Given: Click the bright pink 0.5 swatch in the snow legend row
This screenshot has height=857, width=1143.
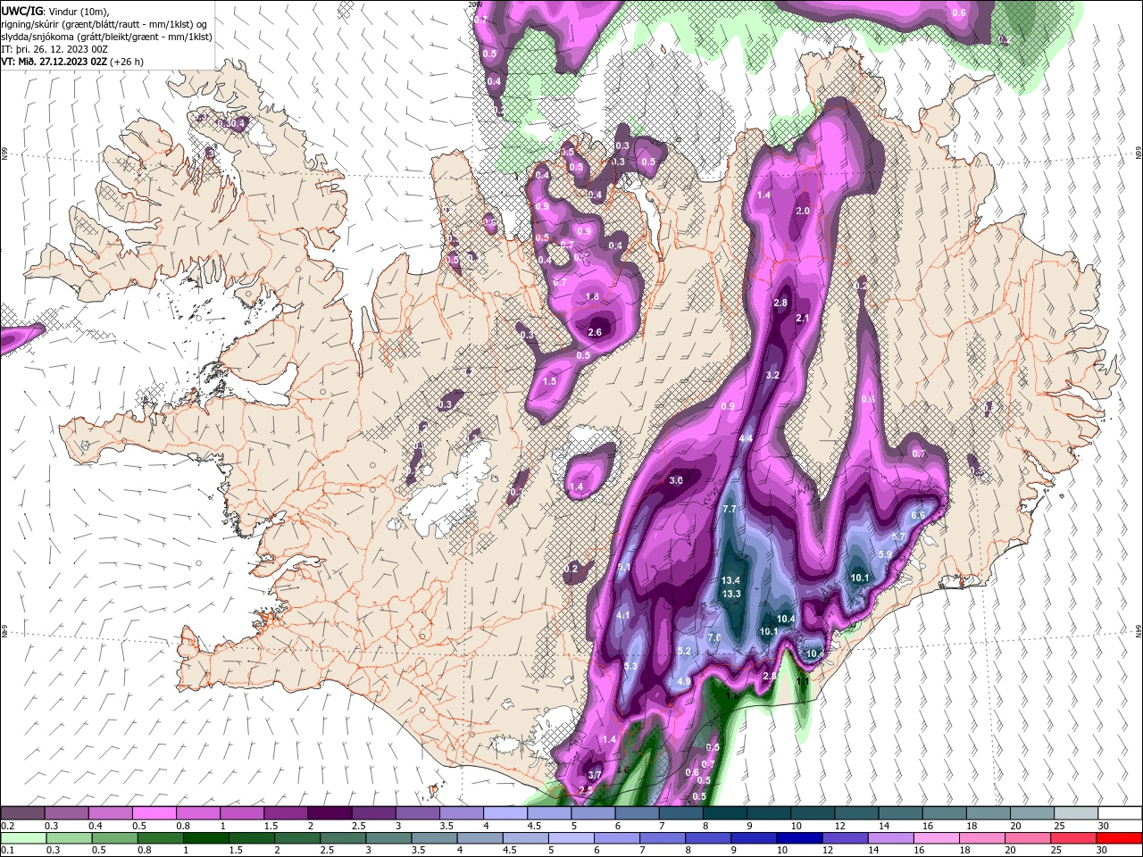Looking at the screenshot, I should click(x=154, y=813).
